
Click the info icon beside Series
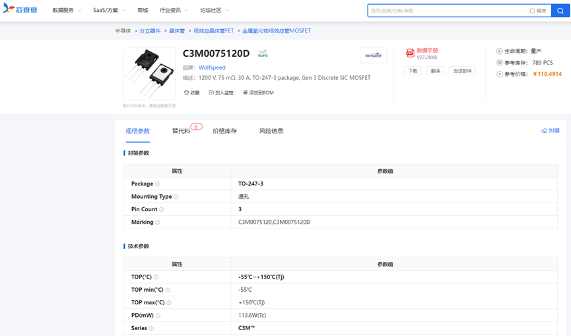(x=151, y=328)
